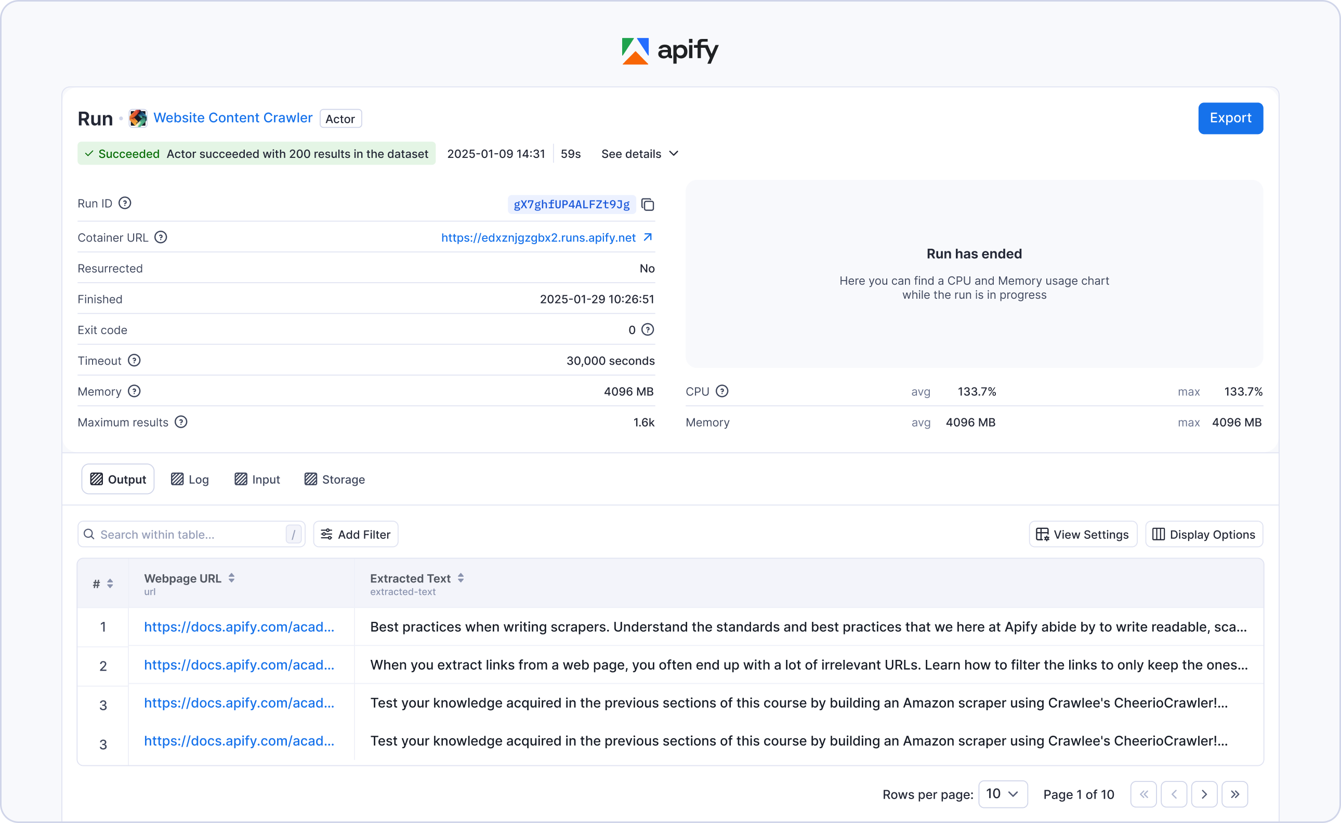Open Display Options

pyautogui.click(x=1203, y=534)
